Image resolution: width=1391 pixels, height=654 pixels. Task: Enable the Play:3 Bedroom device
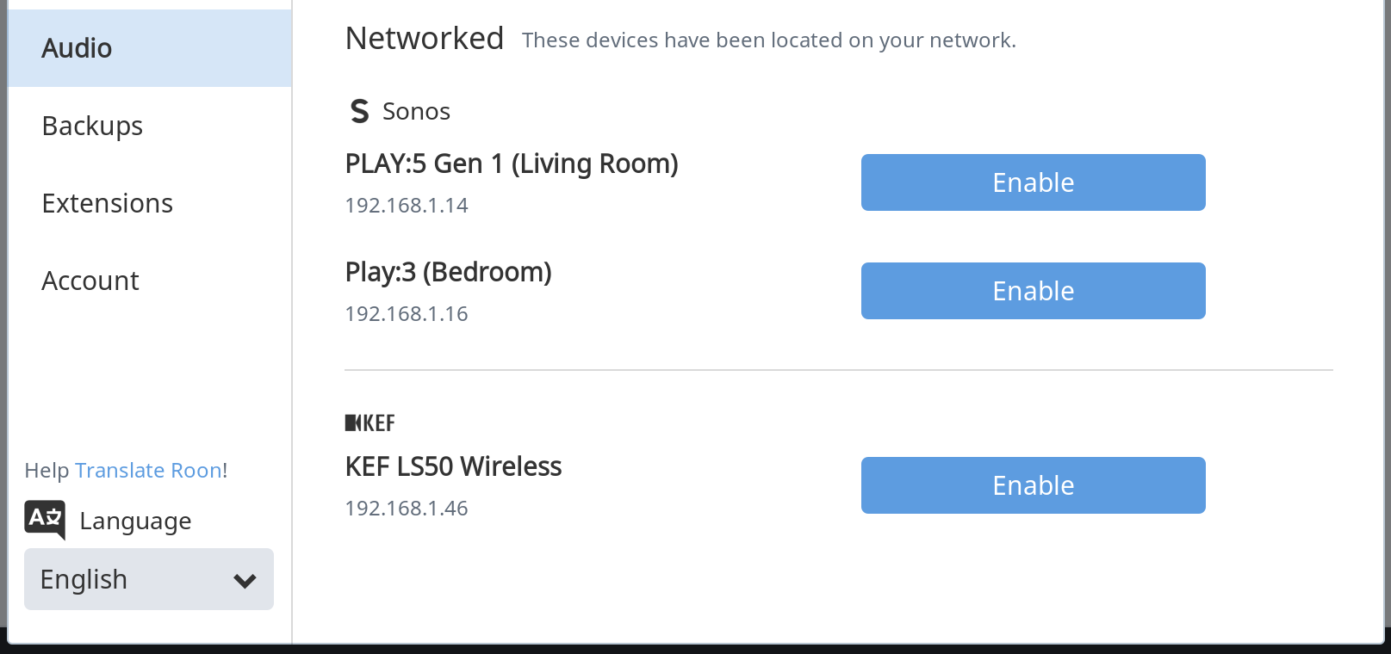pos(1034,291)
